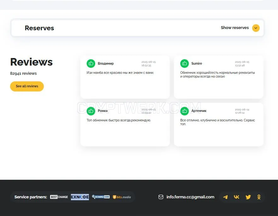This screenshot has height=216, width=278.
Task: Click the timestamp 2025-06-15 16:52:35
Action: coord(148,64)
